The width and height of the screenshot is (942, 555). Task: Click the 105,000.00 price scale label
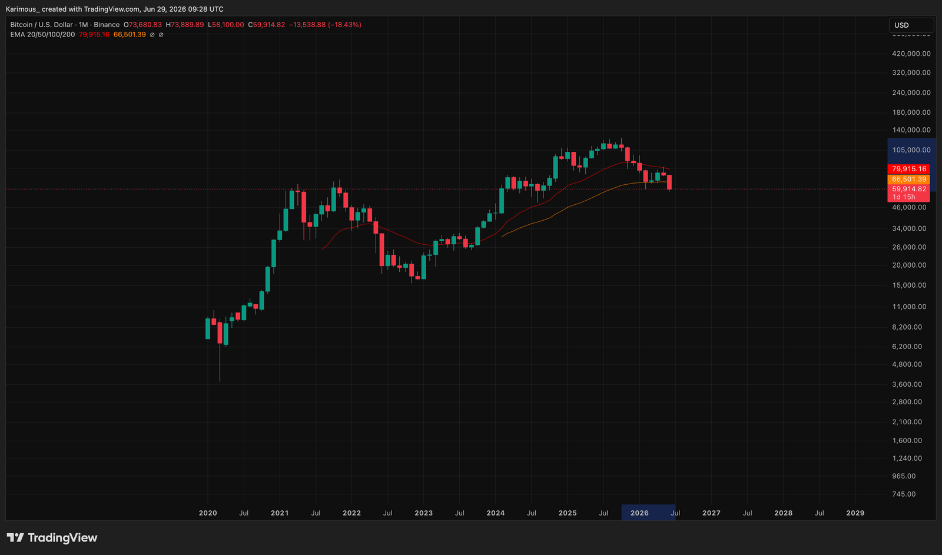pos(911,150)
